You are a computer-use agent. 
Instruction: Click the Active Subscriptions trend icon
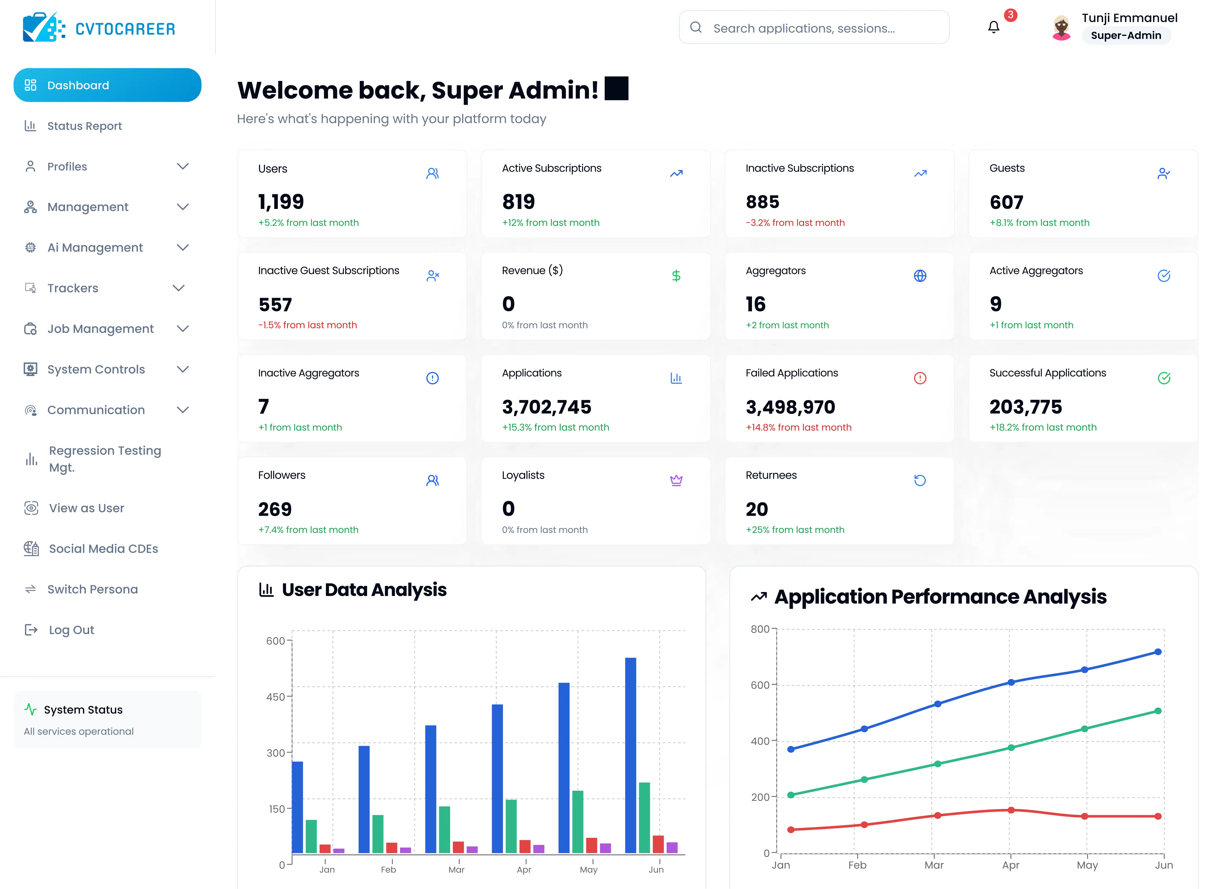click(x=676, y=173)
